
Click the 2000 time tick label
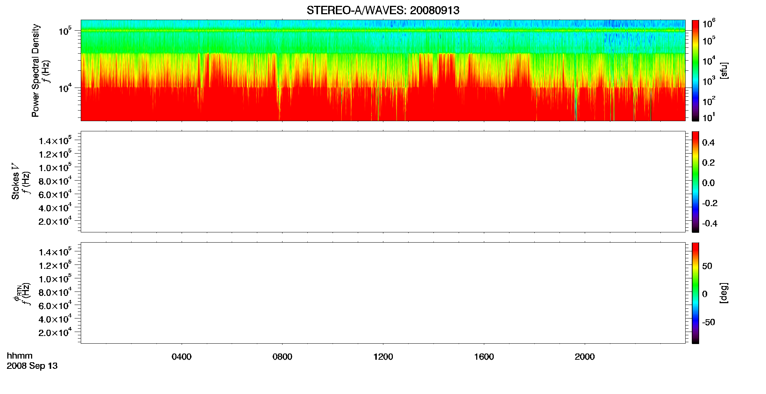point(585,357)
